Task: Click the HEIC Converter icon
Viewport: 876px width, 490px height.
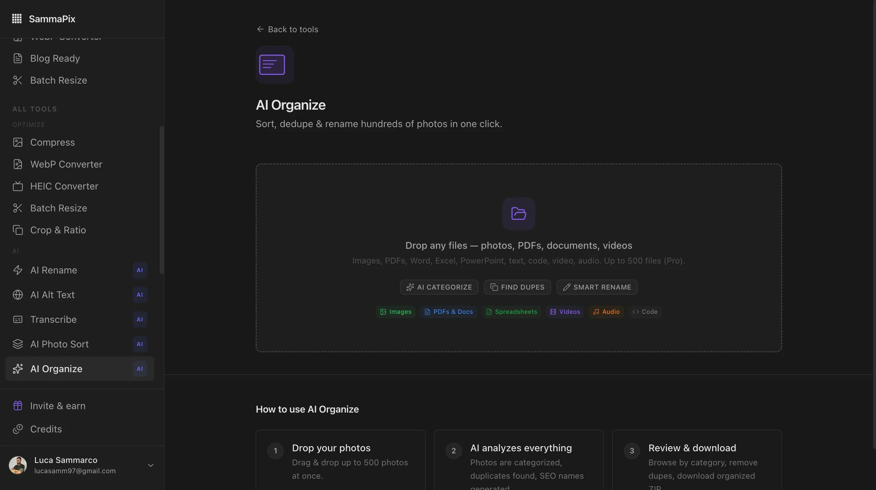Action: tap(18, 186)
